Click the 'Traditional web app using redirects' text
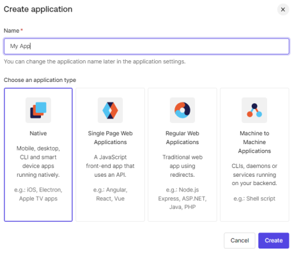This screenshot has height=253, width=294. coord(182,166)
